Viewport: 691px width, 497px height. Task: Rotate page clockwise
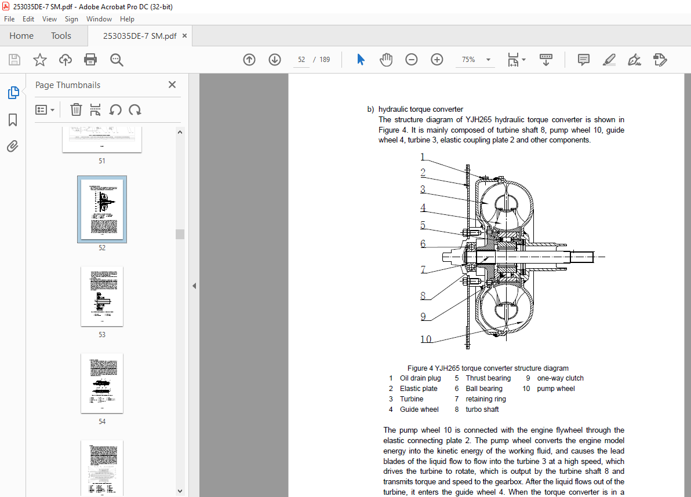[135, 109]
